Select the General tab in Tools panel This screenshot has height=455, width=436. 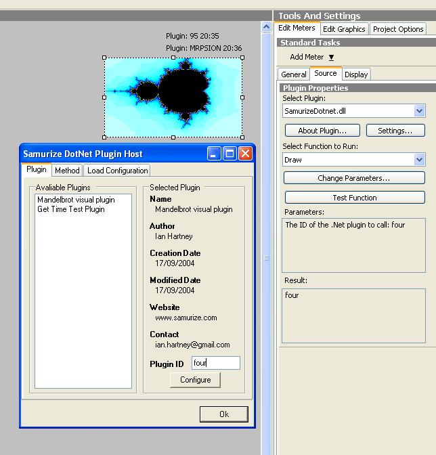coord(294,74)
